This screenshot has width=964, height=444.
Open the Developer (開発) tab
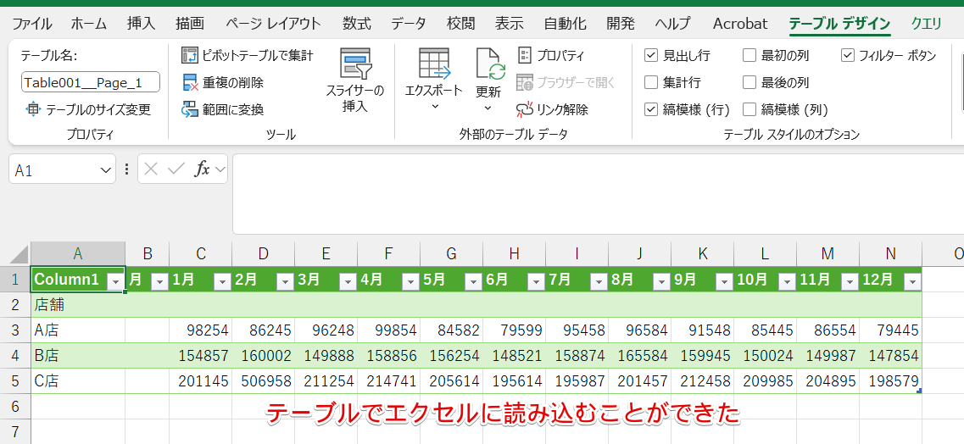(621, 24)
